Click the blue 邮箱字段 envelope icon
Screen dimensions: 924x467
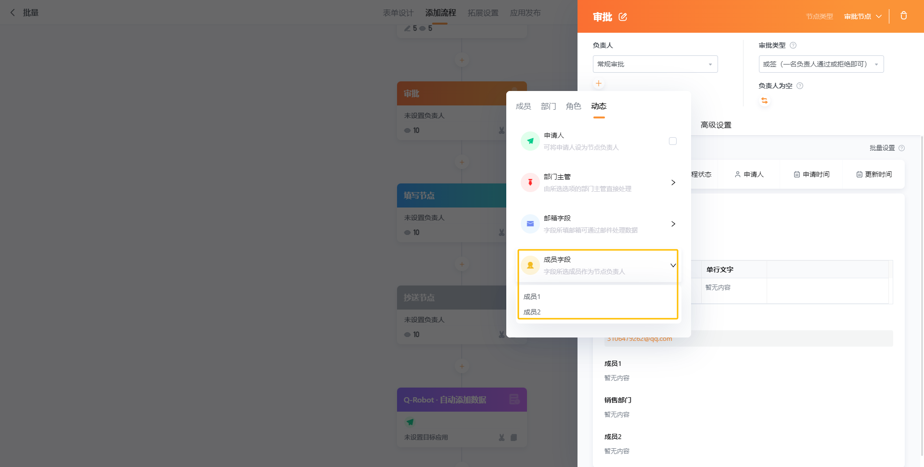click(x=530, y=224)
